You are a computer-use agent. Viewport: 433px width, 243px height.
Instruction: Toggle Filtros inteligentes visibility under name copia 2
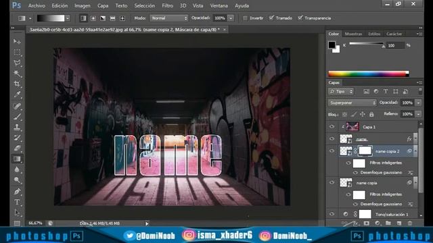click(348, 163)
